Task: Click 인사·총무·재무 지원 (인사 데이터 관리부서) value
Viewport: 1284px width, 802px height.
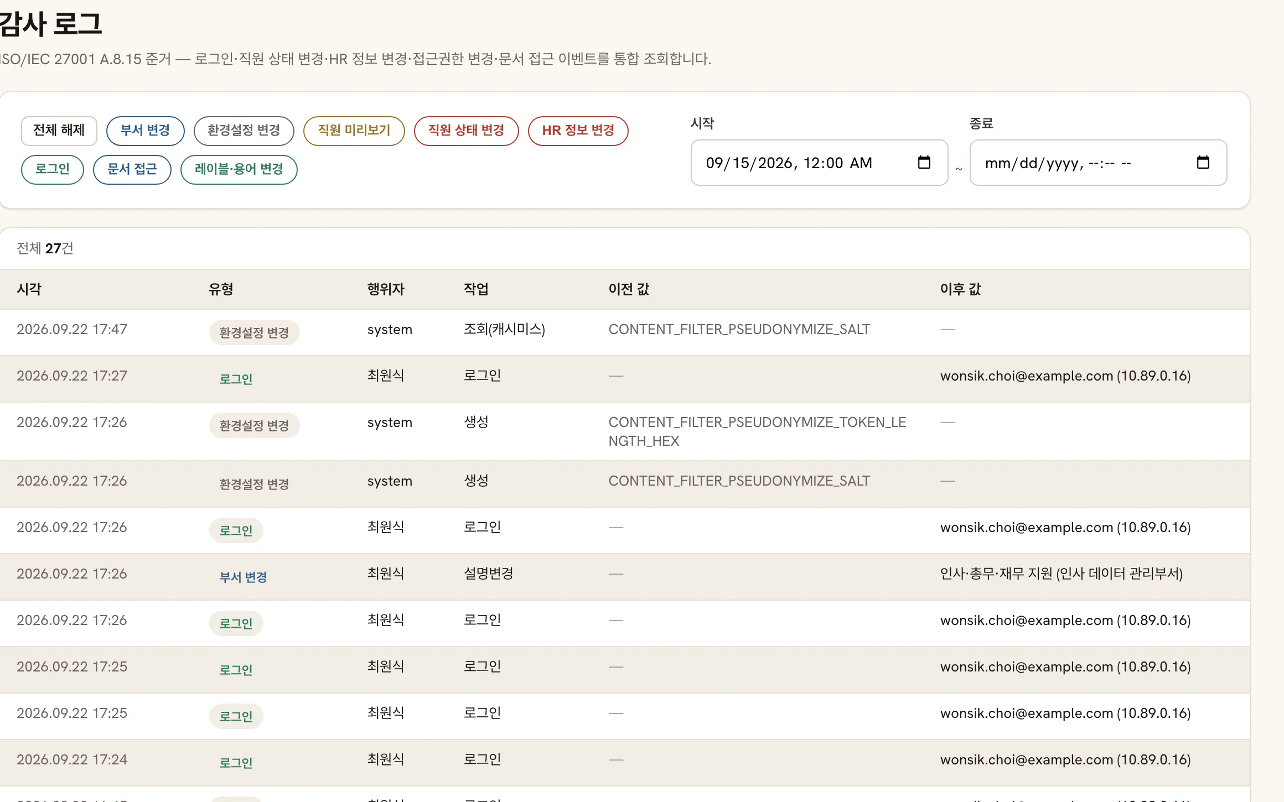Action: (1061, 574)
